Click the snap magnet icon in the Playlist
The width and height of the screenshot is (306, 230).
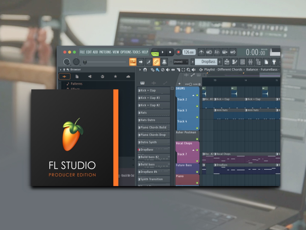(x=145, y=70)
